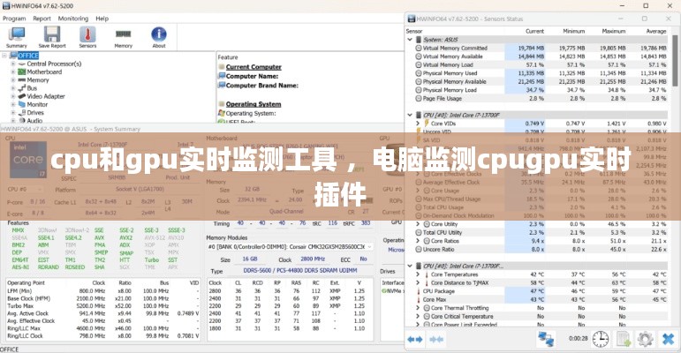Click the Video Adapter icon in tree

(x=22, y=96)
